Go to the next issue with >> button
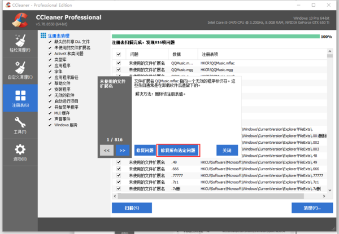Viewport: 339px width, 234px height. point(123,151)
